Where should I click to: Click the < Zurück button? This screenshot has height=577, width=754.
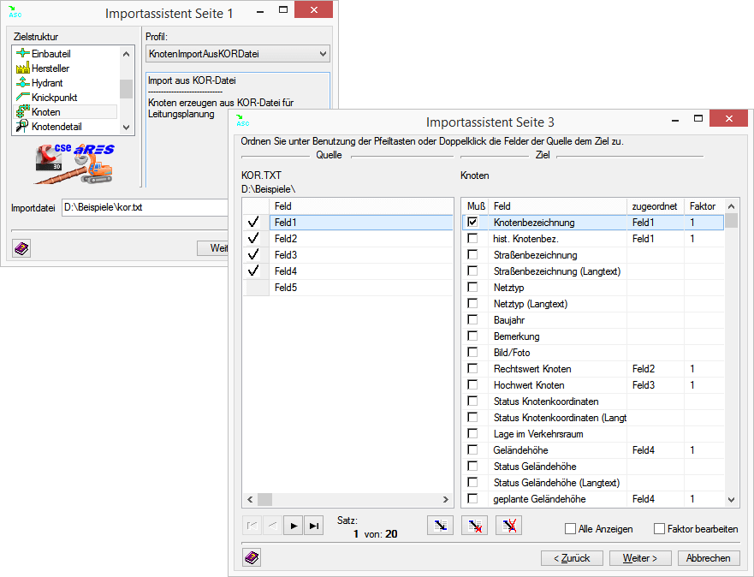[572, 557]
